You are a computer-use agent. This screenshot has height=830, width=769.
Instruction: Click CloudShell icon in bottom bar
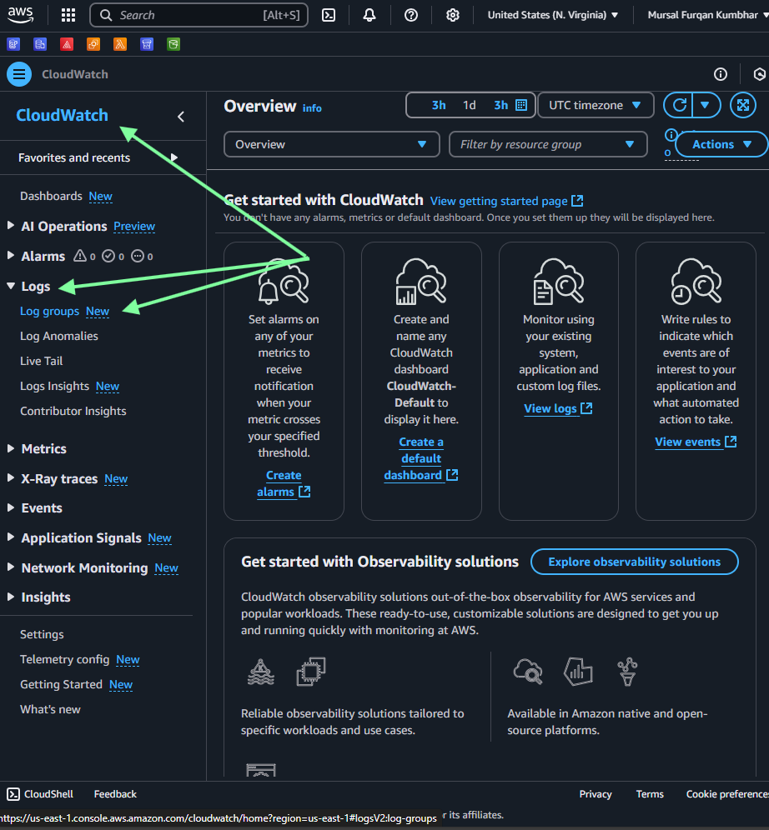click(13, 794)
